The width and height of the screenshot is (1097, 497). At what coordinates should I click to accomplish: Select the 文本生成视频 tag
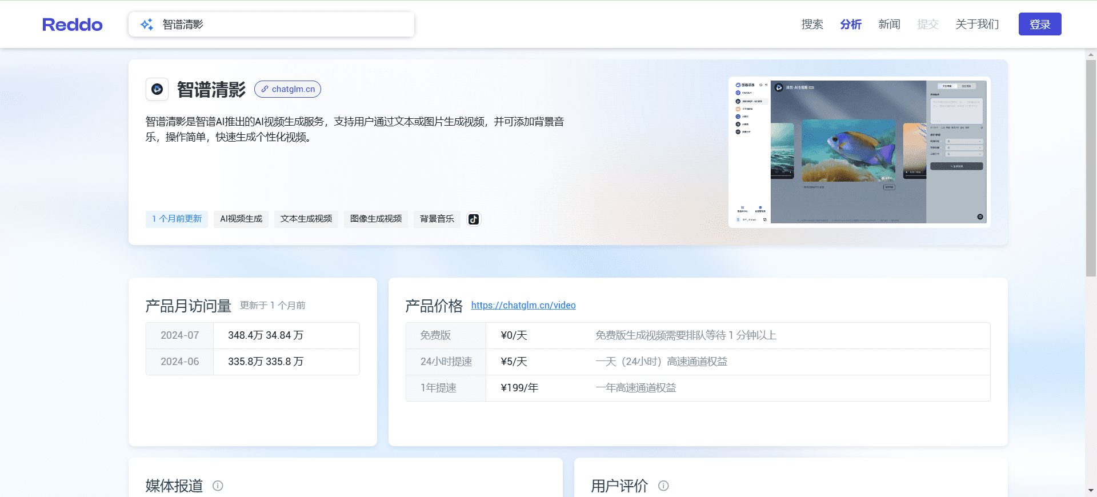tap(306, 219)
